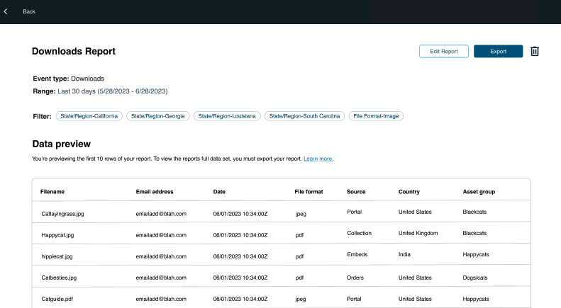Click jpeg format in Catguide.pdf row
This screenshot has width=561, height=308.
(x=301, y=300)
